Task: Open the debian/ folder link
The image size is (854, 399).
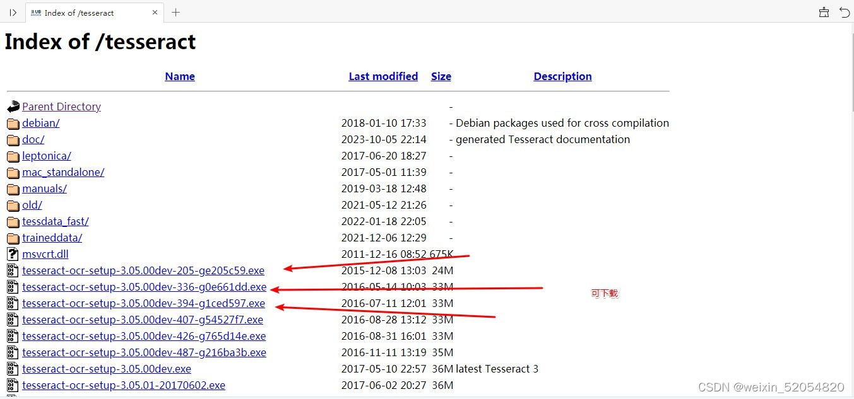Action: click(x=40, y=123)
